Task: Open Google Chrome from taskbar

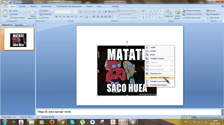Action: tap(62, 122)
